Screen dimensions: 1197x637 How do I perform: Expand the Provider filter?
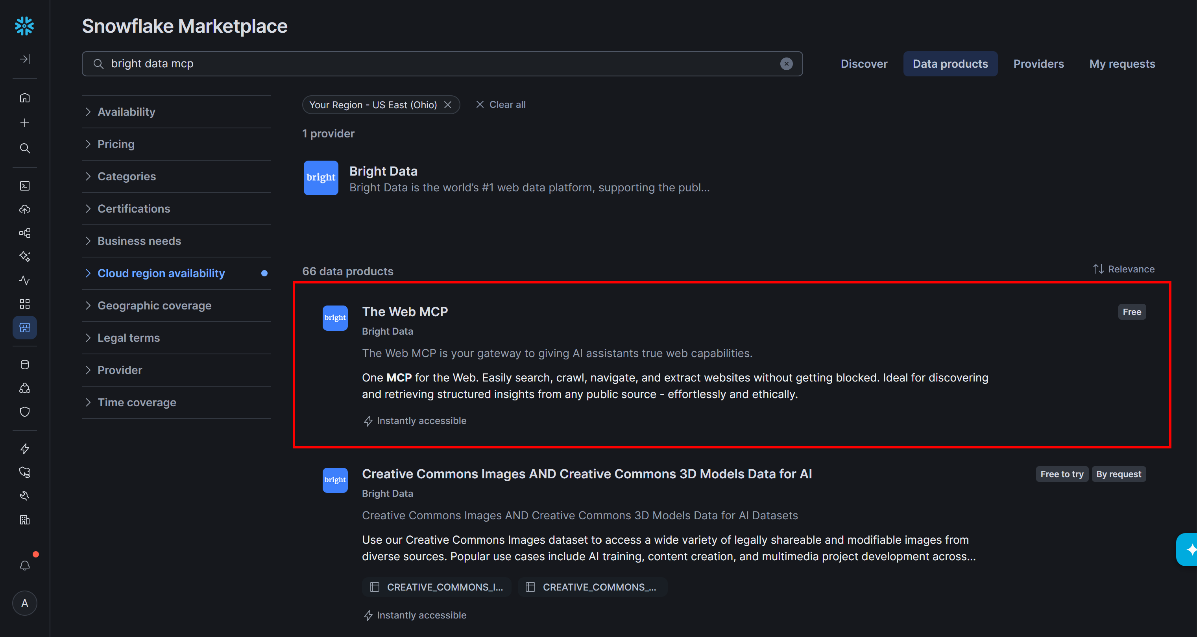click(x=176, y=370)
